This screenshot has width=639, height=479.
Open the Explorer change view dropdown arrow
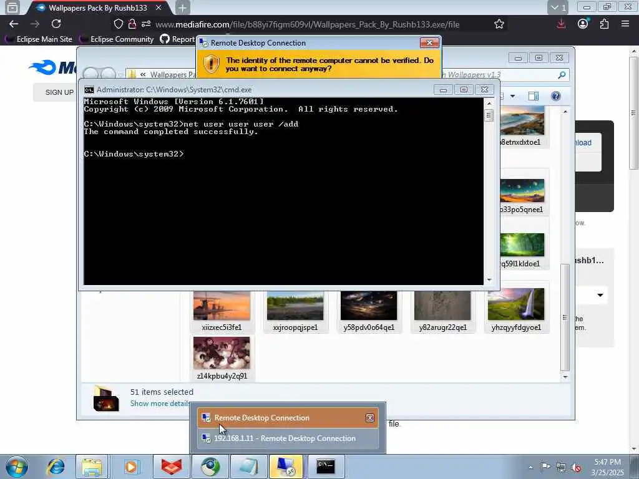pyautogui.click(x=512, y=96)
